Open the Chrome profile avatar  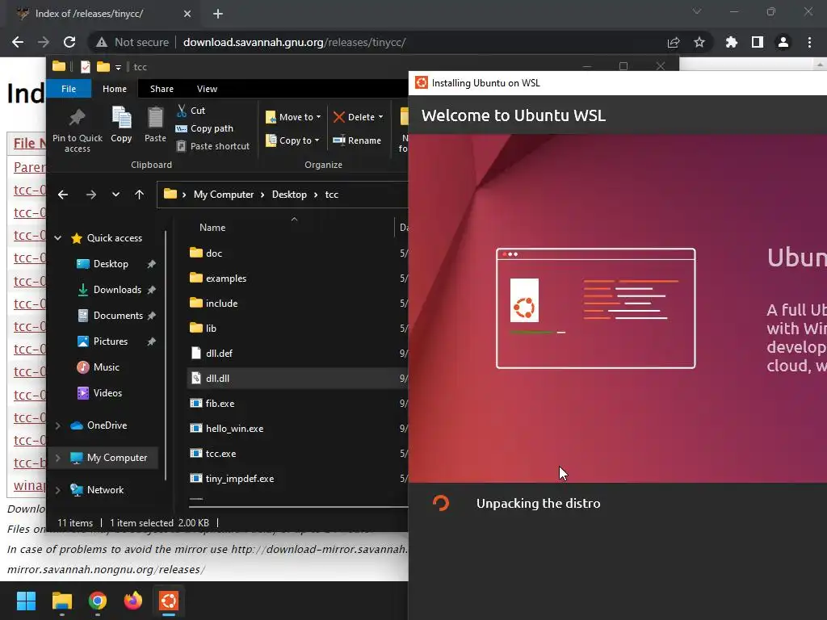(783, 42)
